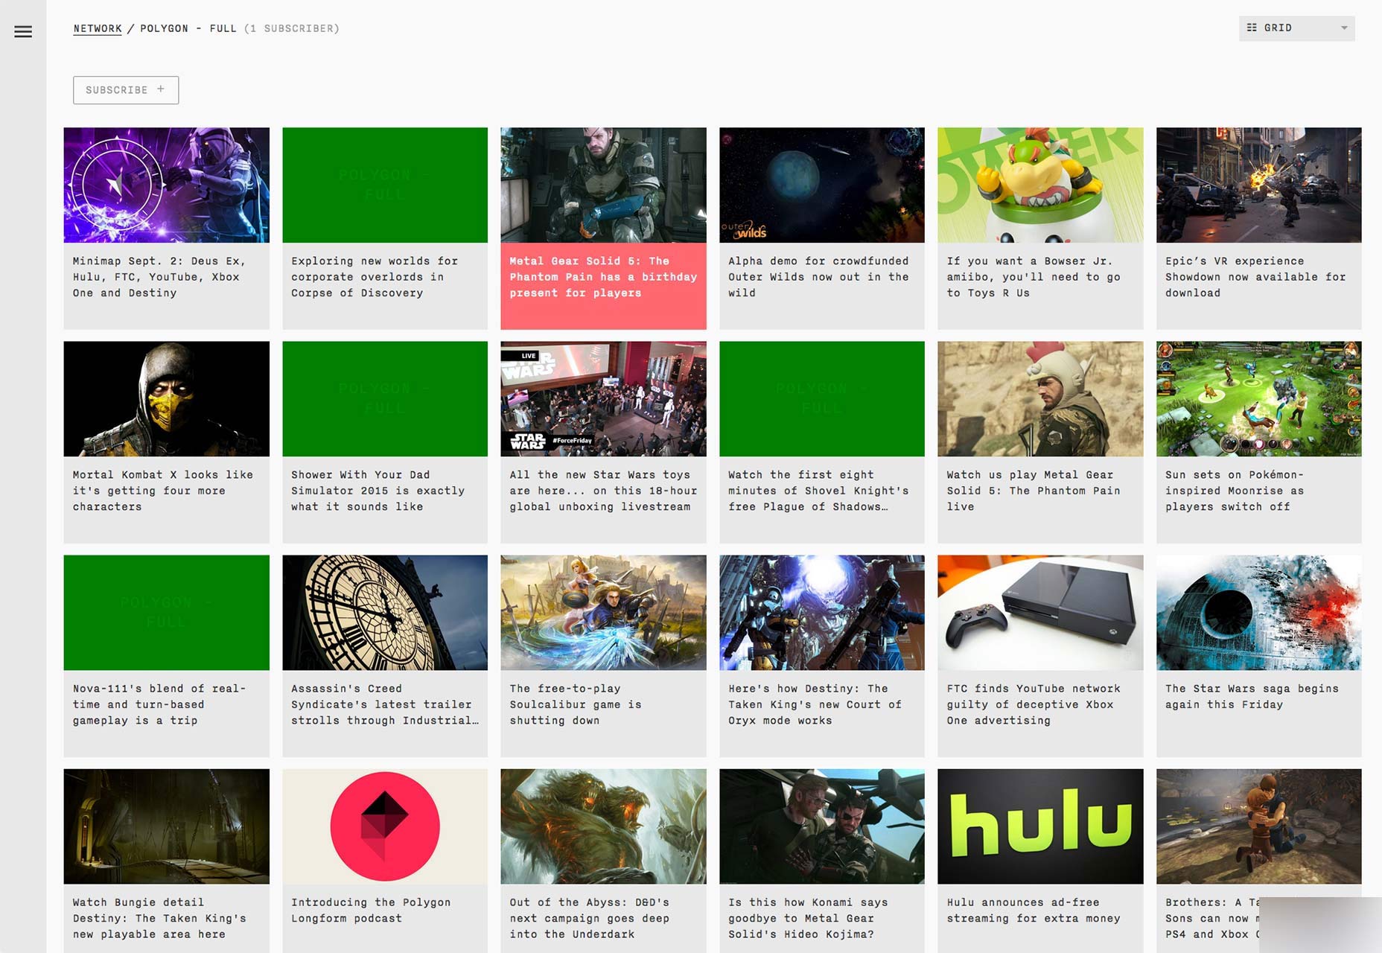
Task: Click the Big Ben clock thumbnail
Action: pyautogui.click(x=385, y=613)
